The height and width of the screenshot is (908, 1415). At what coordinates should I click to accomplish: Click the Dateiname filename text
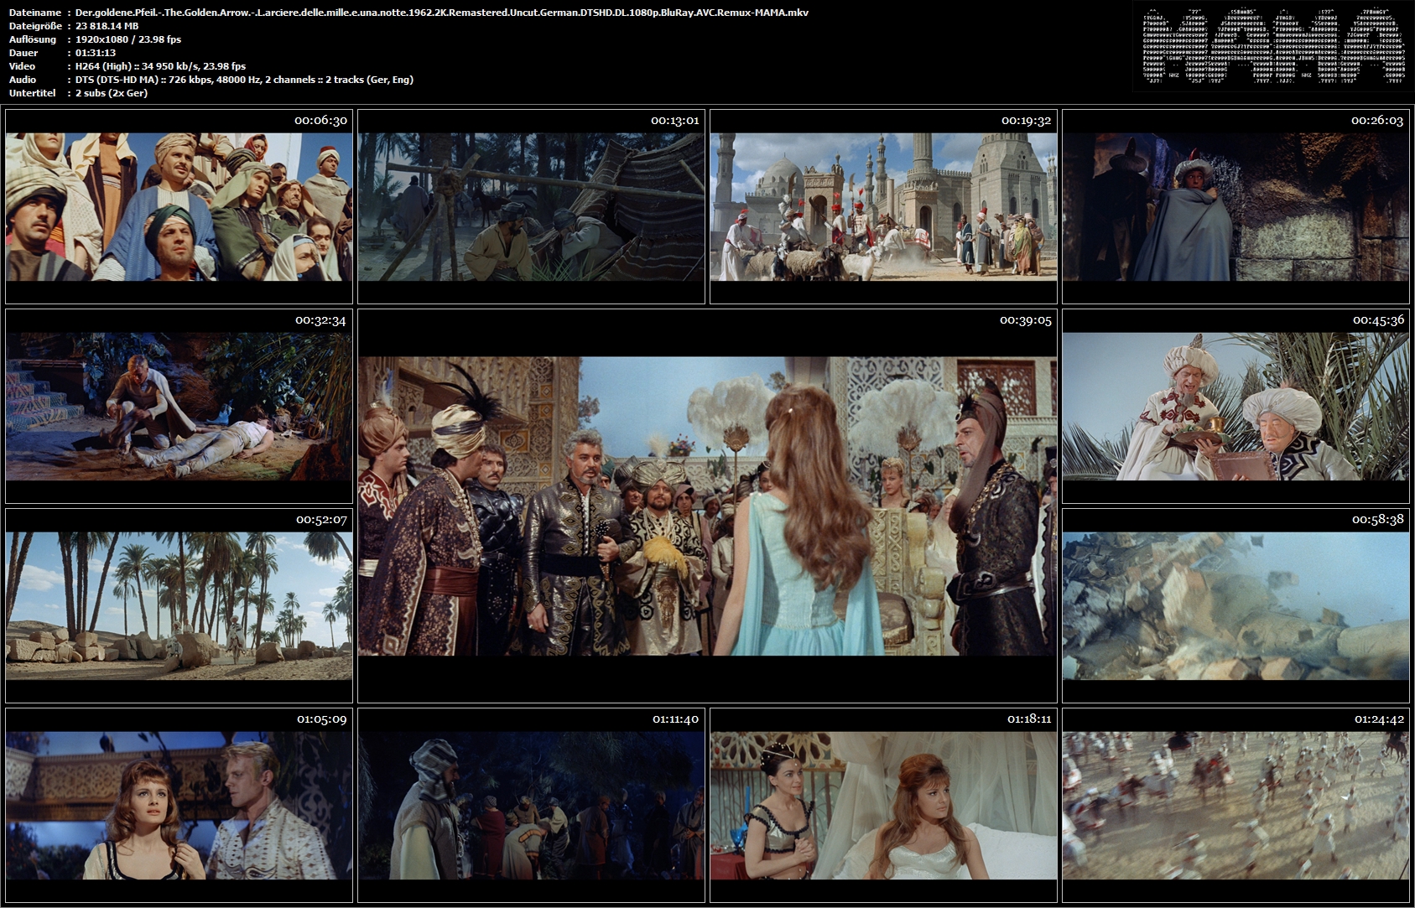click(x=442, y=13)
